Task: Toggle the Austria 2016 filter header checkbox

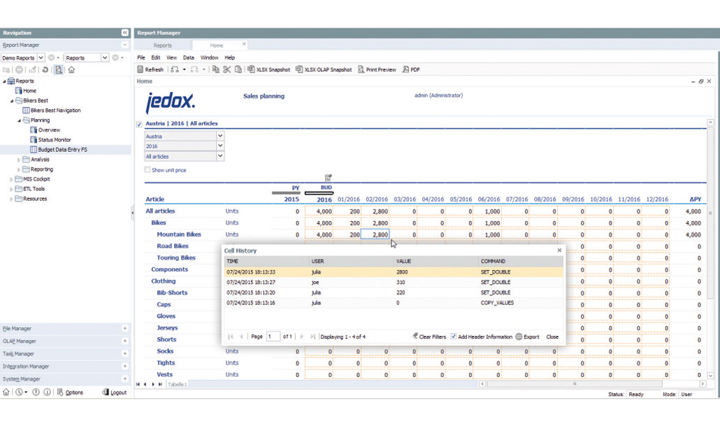Action: pyautogui.click(x=139, y=124)
